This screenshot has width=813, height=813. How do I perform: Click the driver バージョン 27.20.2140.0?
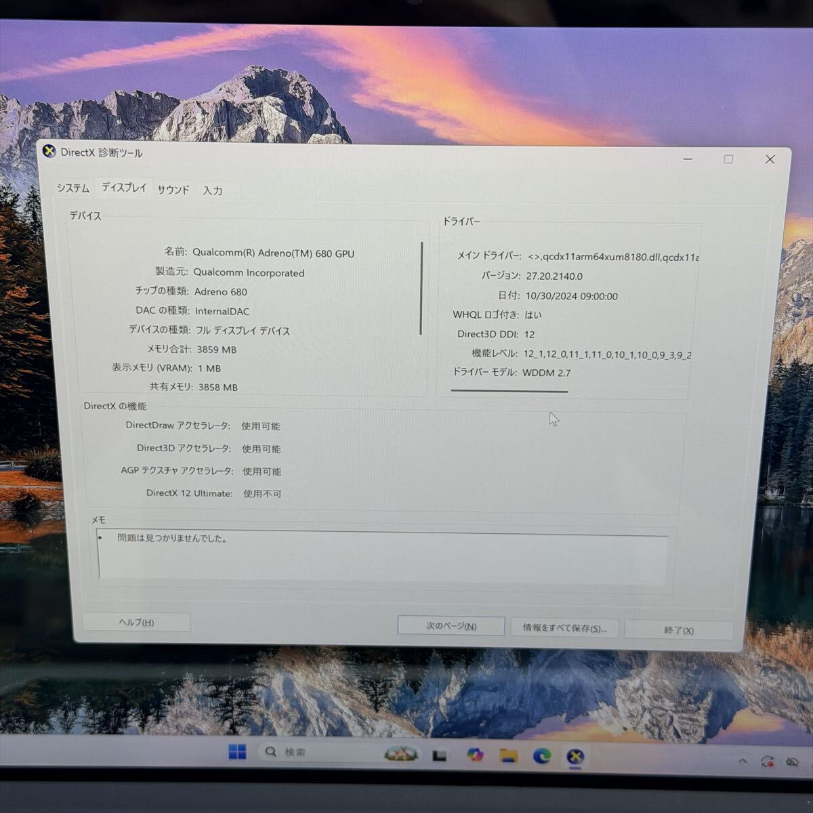point(554,276)
